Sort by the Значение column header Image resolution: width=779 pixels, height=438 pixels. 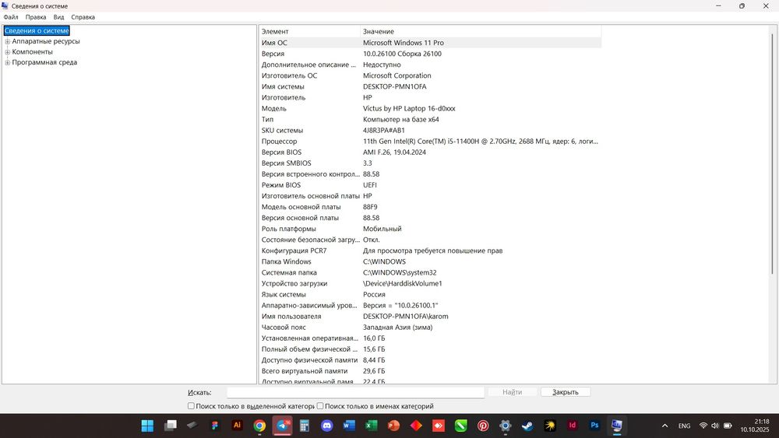[x=481, y=31]
